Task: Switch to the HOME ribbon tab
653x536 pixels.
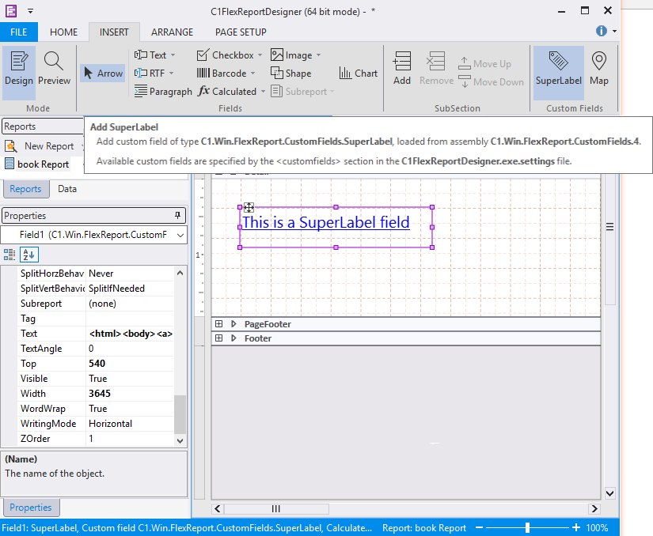Action: pos(64,32)
